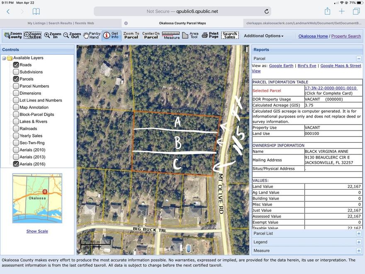Viewport: 365px width, 274px height.
Task: Click the Zoom In tool
Action: click(53, 36)
